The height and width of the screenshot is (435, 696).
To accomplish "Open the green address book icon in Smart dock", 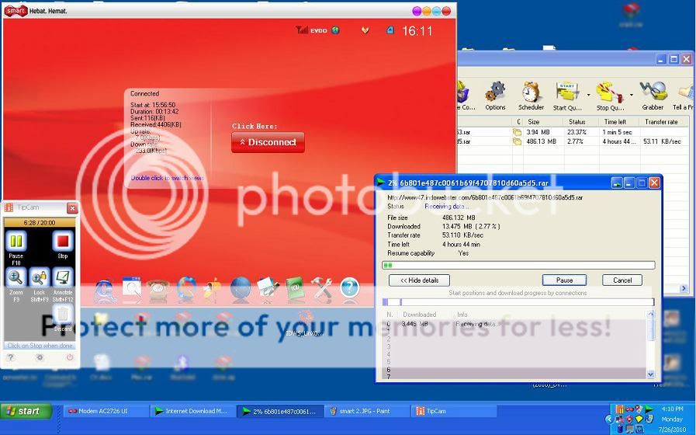I will click(295, 289).
